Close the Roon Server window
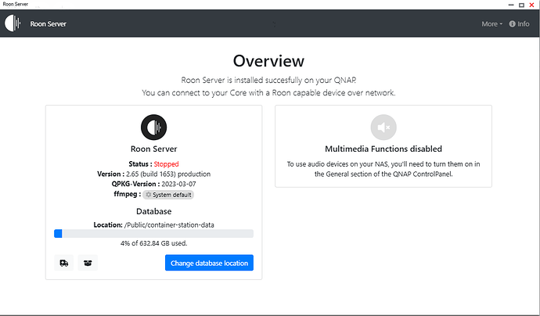Image resolution: width=540 pixels, height=316 pixels. pyautogui.click(x=531, y=5)
